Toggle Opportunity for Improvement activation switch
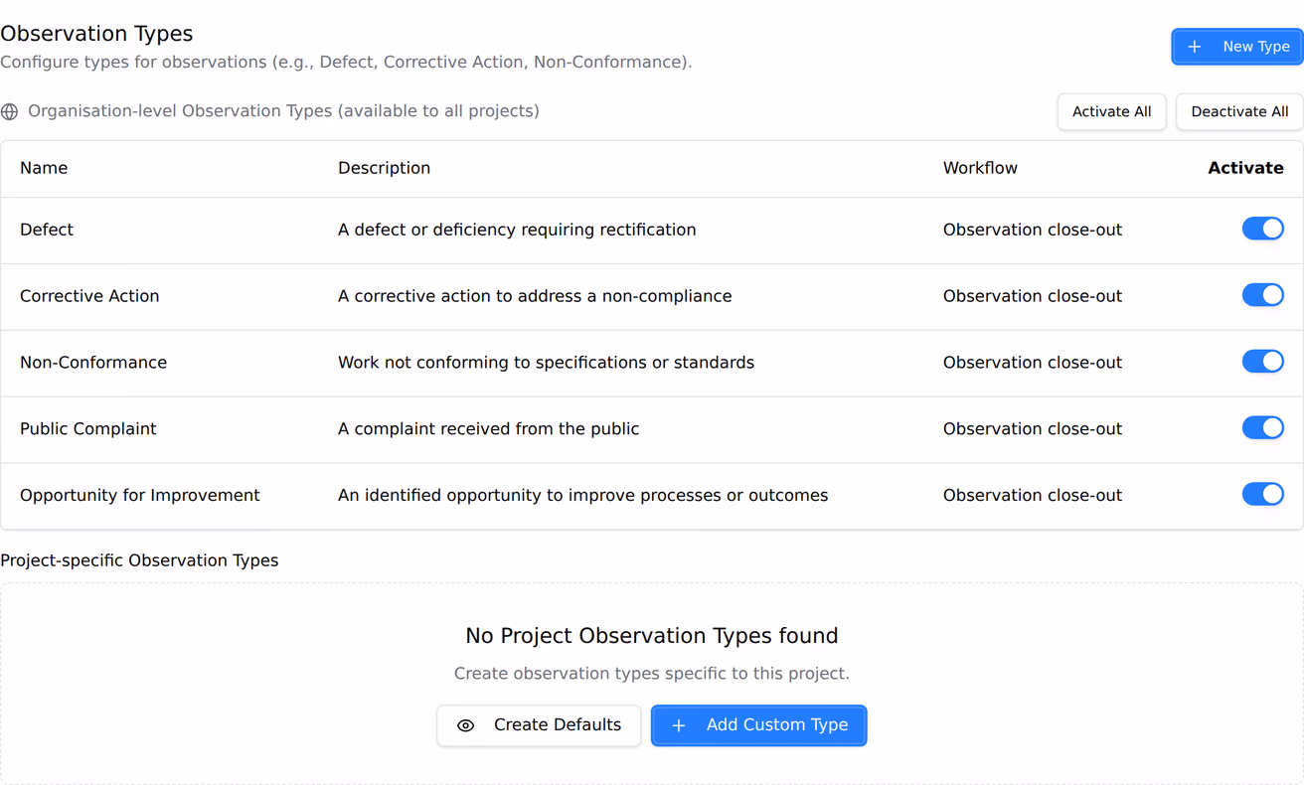Image resolution: width=1304 pixels, height=785 pixels. [x=1263, y=495]
